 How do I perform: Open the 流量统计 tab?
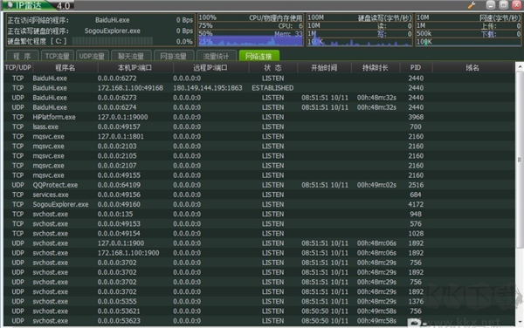(x=216, y=56)
